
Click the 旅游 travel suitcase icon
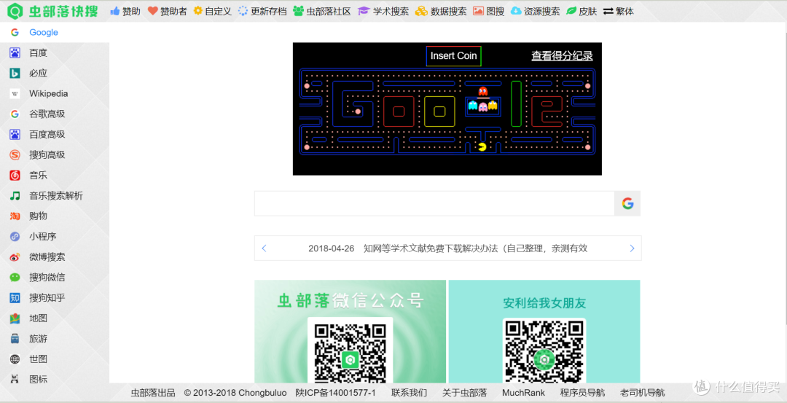(15, 339)
